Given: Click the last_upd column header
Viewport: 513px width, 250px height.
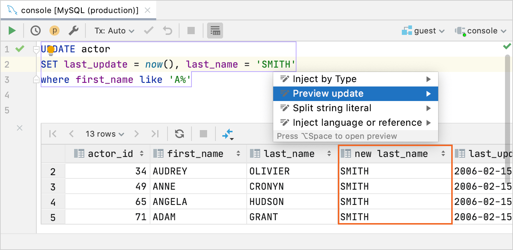Looking at the screenshot, I should click(483, 154).
